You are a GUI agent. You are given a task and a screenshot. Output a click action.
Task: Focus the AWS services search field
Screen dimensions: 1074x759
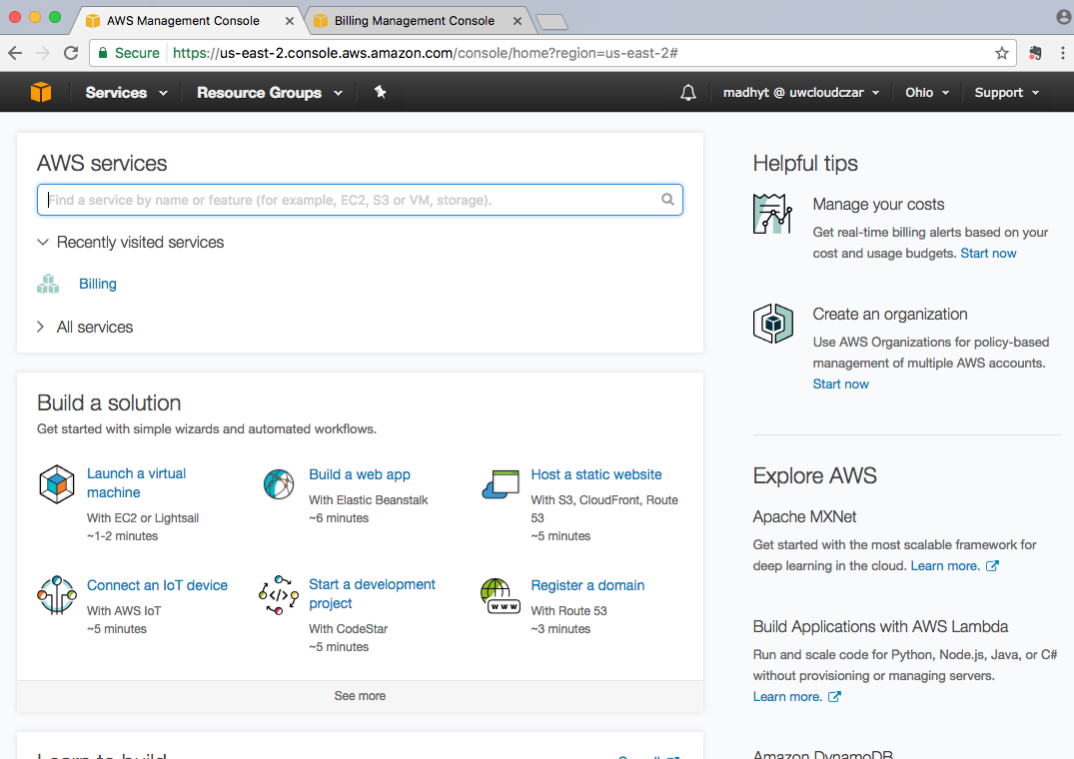360,200
